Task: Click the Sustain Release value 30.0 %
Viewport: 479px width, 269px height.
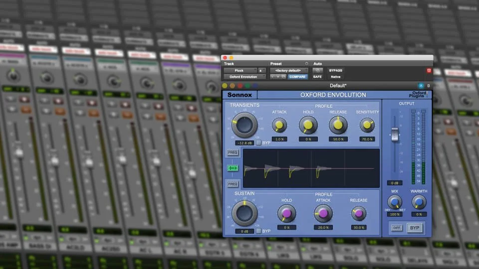Action: coord(358,228)
